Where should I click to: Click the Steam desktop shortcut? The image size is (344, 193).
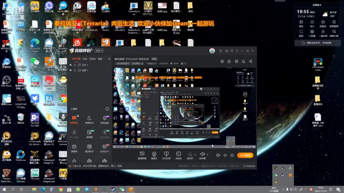(105, 27)
